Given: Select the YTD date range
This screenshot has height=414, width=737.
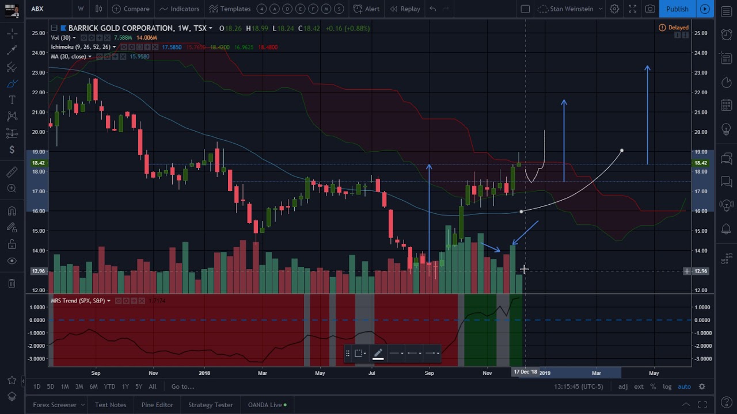Looking at the screenshot, I should 109,386.
